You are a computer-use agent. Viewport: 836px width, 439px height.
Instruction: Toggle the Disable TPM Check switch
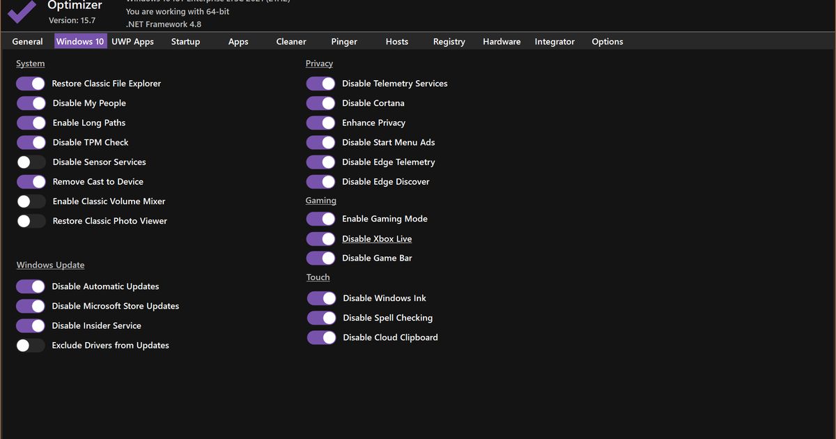click(x=31, y=143)
